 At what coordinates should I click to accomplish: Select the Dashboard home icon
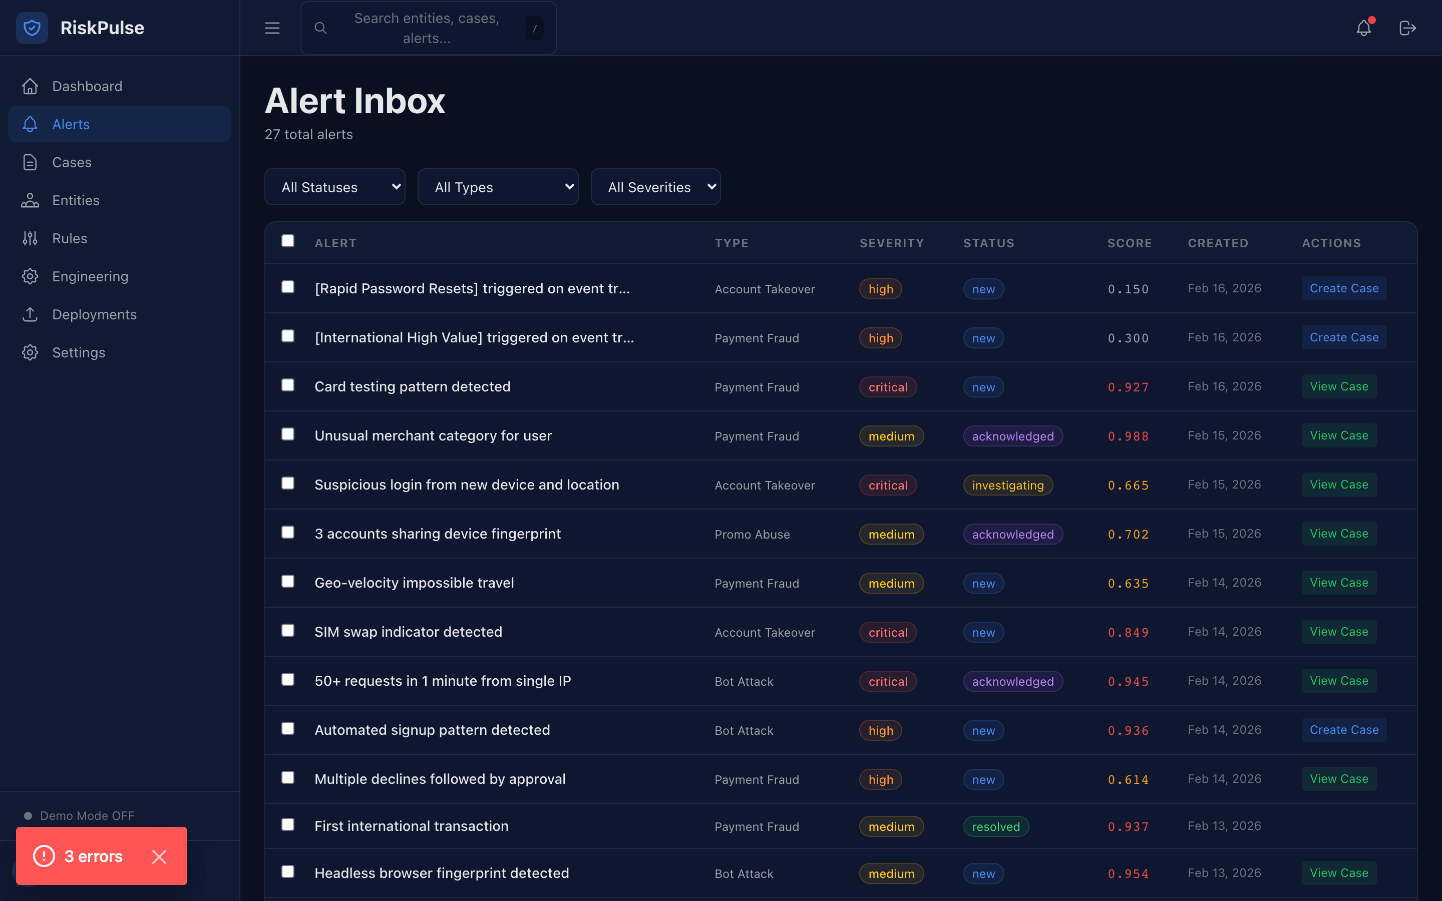[x=30, y=86]
